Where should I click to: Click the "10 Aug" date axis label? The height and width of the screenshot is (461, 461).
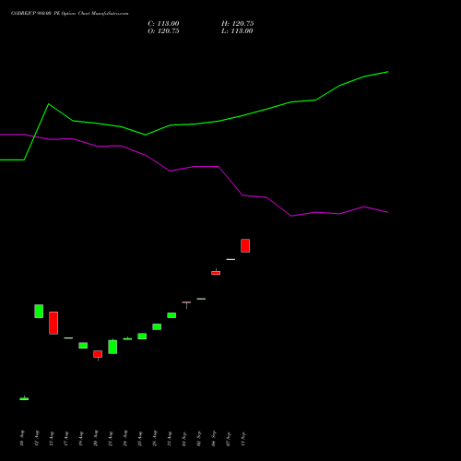click(22, 438)
